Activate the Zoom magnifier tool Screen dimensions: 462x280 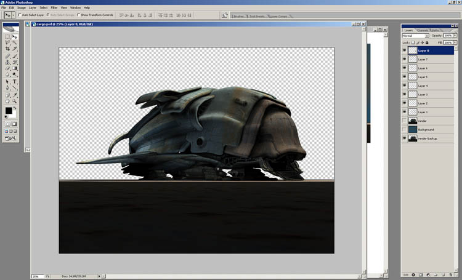tap(15, 102)
